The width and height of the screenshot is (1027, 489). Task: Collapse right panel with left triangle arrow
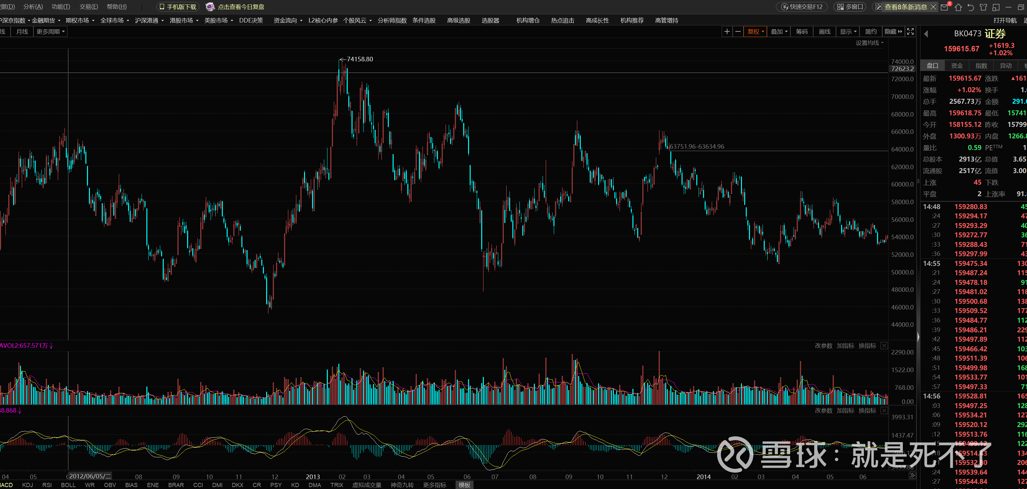[x=926, y=34]
